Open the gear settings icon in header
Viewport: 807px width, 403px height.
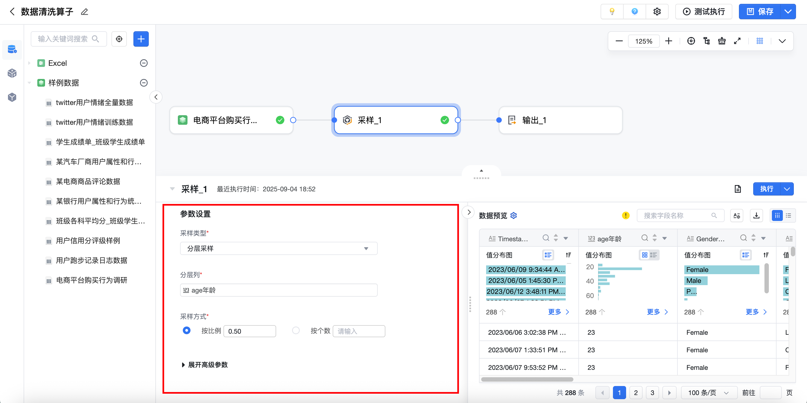657,12
